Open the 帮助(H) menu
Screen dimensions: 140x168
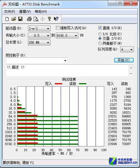click(x=41, y=12)
